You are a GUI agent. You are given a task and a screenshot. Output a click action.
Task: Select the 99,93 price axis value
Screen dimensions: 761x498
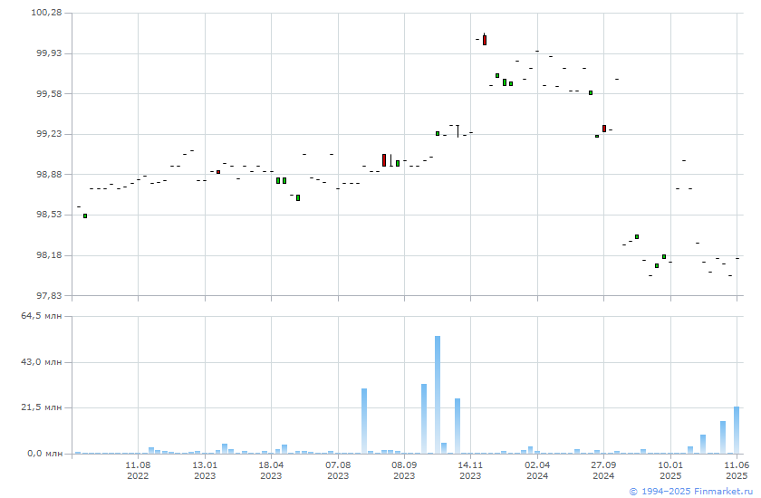coord(49,53)
